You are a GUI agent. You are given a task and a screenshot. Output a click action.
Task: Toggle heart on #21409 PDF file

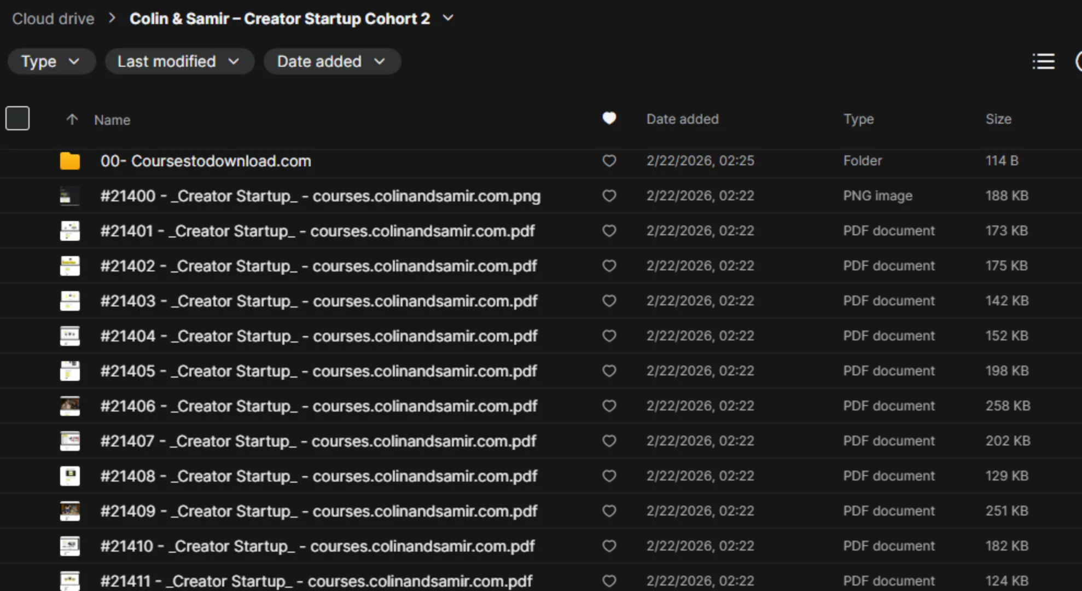coord(609,511)
